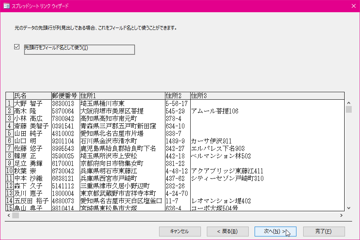
Task: Click 住所3 cell エルパレス下名903
Action: [267, 148]
